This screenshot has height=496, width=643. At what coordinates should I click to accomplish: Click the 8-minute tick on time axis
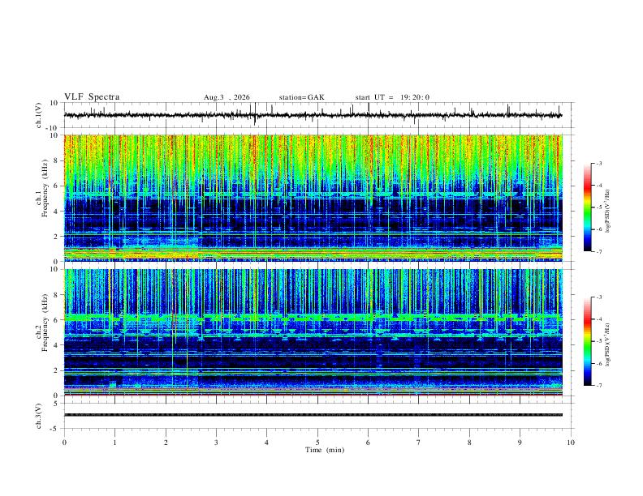pos(469,443)
